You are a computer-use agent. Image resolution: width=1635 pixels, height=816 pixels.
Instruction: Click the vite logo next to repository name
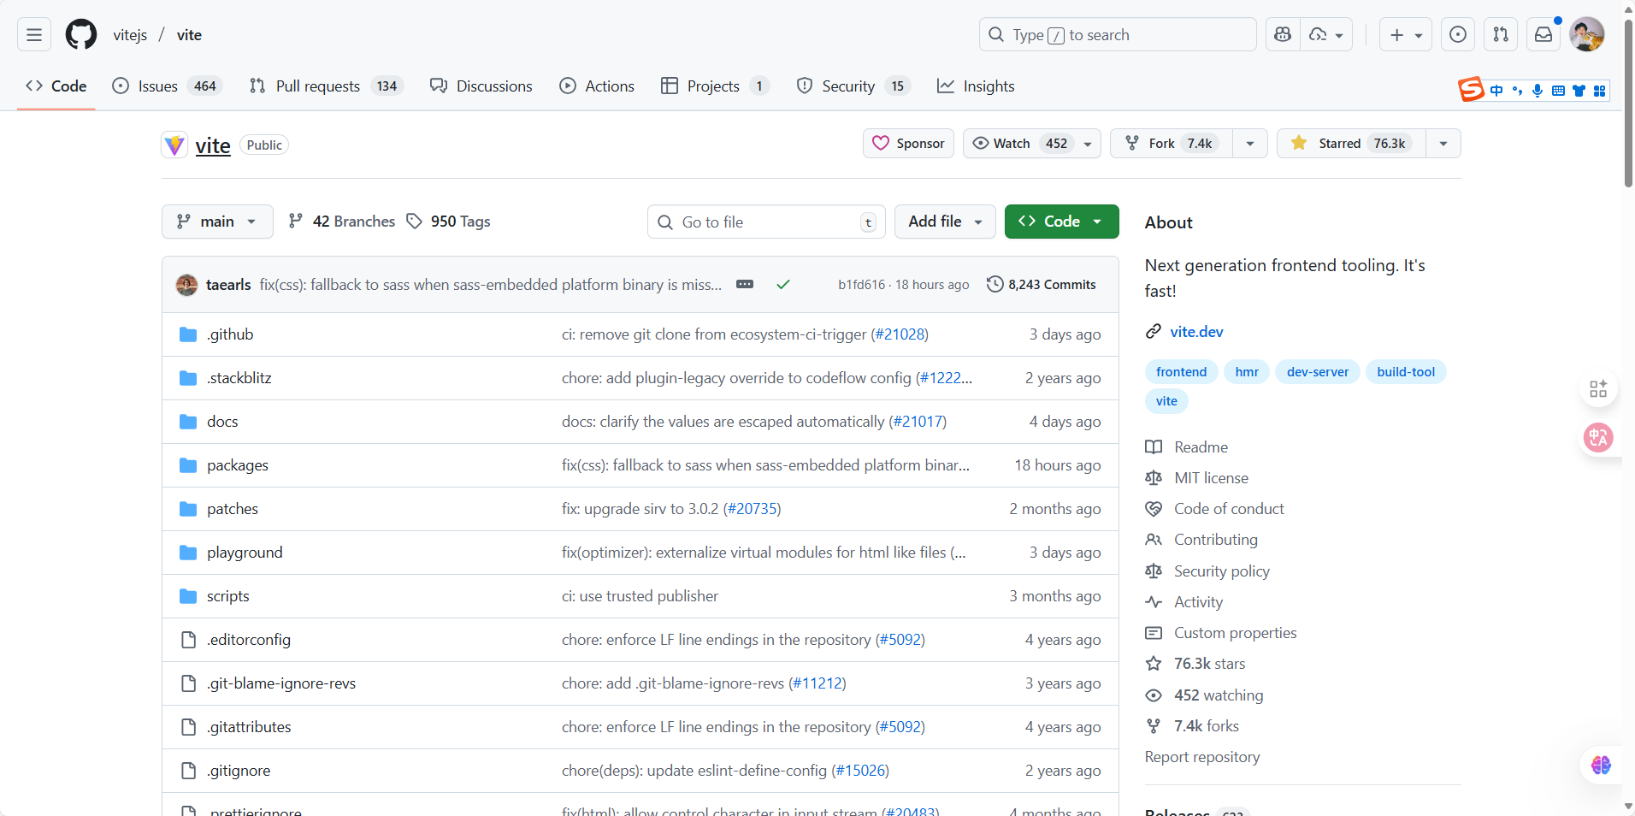174,145
